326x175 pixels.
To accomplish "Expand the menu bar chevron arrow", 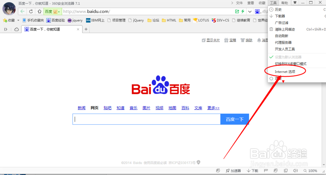I will click(x=232, y=3).
